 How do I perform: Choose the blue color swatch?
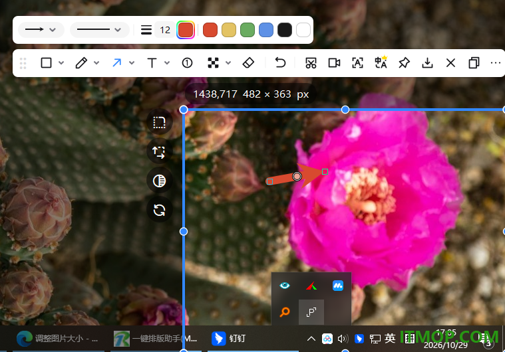[x=266, y=30]
